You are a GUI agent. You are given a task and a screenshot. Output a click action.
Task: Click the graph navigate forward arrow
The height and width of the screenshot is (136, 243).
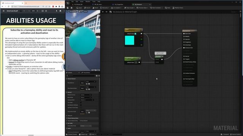click(x=106, y=12)
